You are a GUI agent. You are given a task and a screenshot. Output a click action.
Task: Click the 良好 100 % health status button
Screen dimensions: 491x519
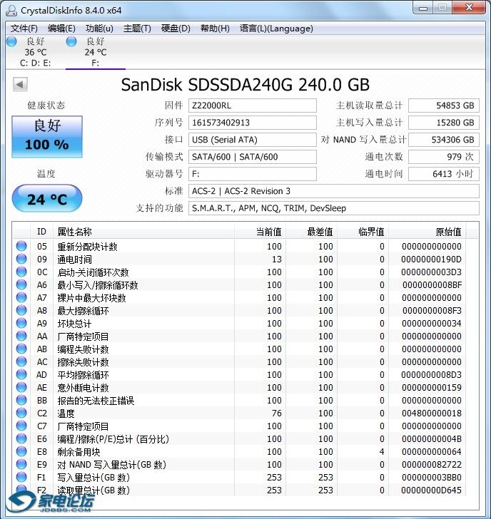click(x=47, y=136)
